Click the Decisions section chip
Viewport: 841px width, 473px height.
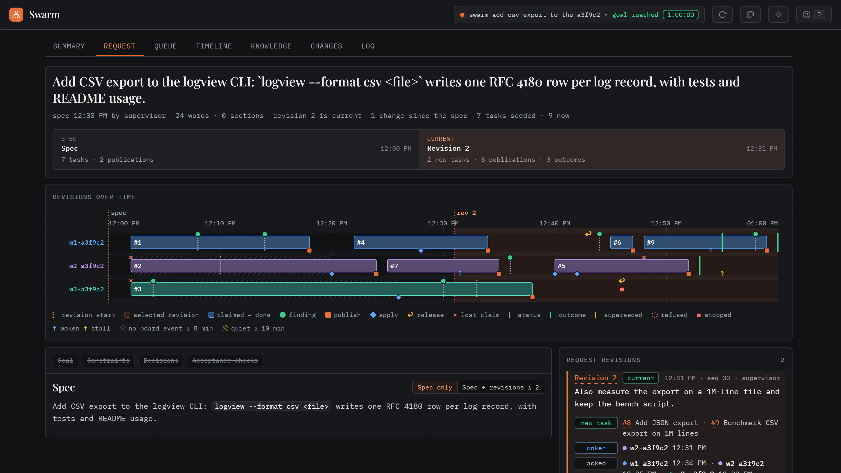[x=161, y=361]
